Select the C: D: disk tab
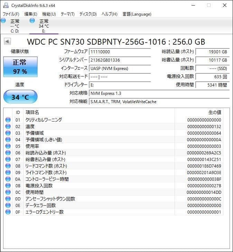This screenshot has width=233, height=252. [15, 26]
